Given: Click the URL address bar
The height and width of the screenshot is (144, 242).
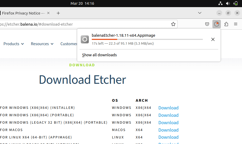Looking at the screenshot, I should 89,24.
